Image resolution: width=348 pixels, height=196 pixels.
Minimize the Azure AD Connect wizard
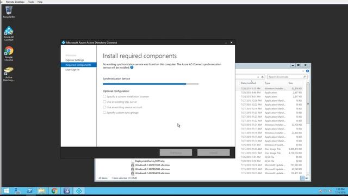coord(226,42)
